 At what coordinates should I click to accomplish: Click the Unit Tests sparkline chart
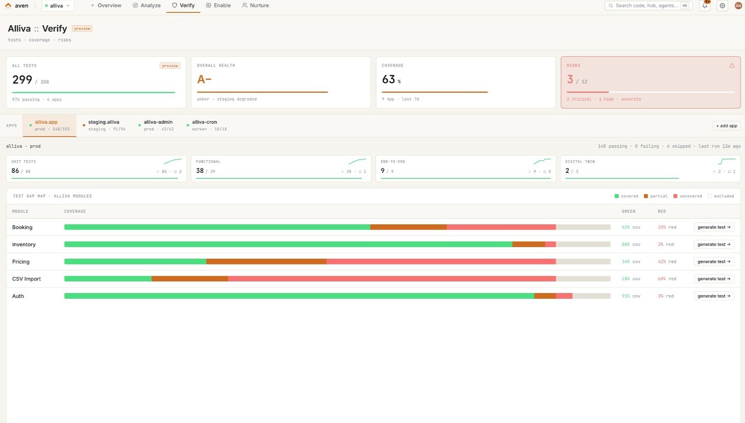(x=172, y=161)
